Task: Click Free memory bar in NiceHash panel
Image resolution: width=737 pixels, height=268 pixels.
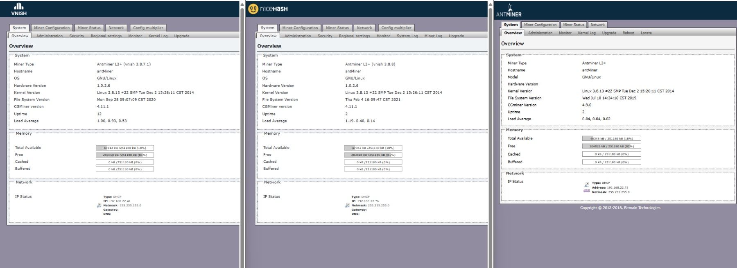Action: (373, 155)
